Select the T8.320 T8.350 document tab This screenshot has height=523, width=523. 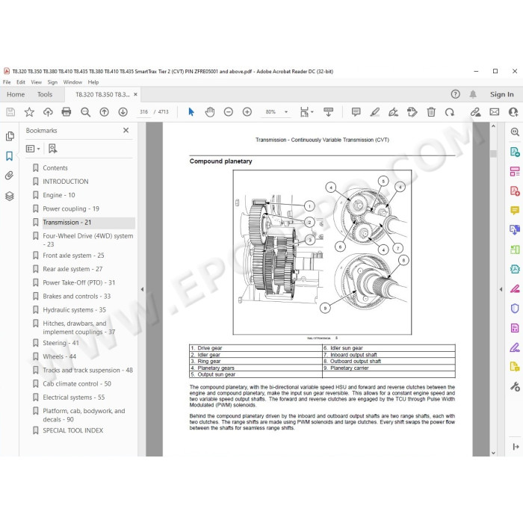[x=102, y=95]
